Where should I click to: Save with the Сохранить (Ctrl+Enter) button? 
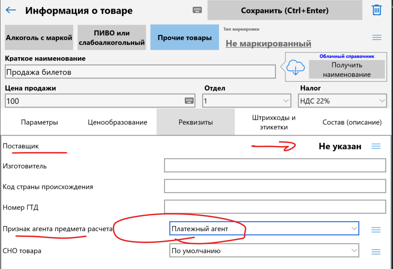point(285,10)
